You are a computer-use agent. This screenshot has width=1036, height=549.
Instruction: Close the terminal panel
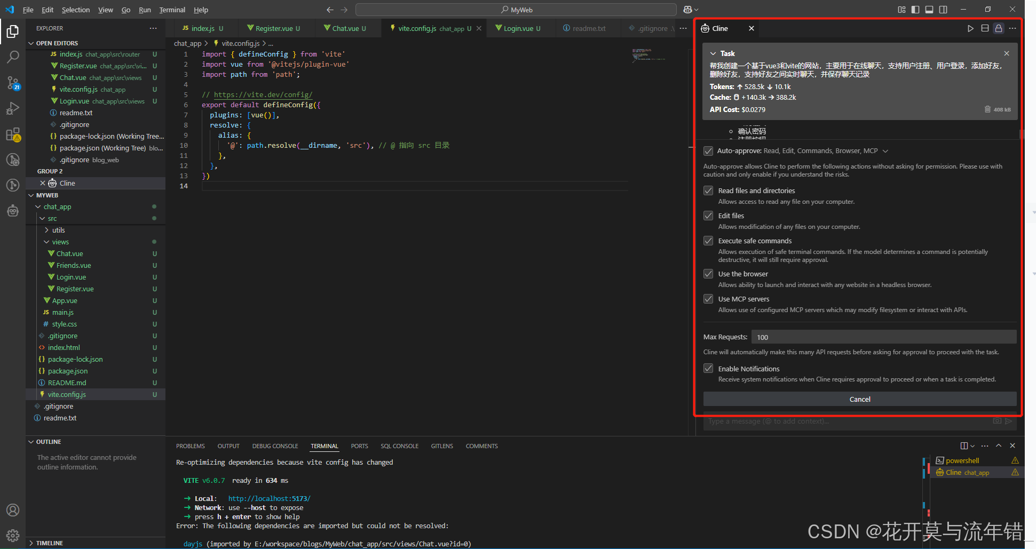pyautogui.click(x=1013, y=445)
